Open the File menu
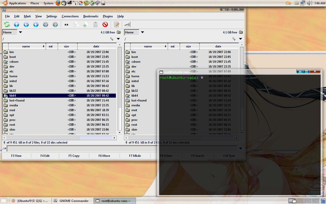 point(7,16)
